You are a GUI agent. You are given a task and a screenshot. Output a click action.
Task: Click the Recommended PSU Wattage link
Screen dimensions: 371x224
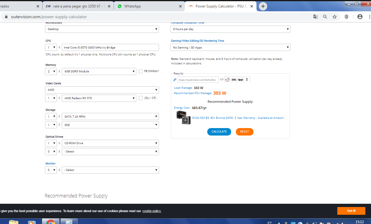point(193,94)
